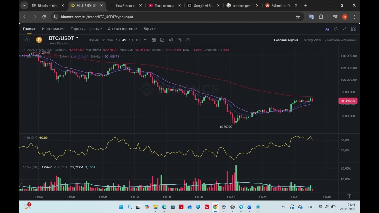Click the RSI value 60,88

(43, 138)
